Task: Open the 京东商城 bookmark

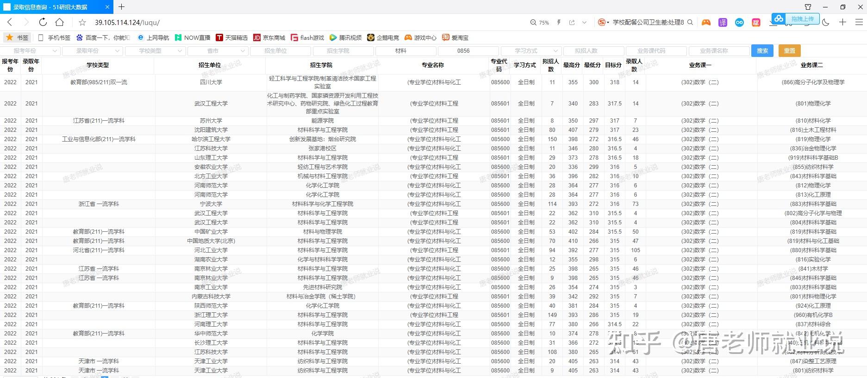Action: pos(269,37)
